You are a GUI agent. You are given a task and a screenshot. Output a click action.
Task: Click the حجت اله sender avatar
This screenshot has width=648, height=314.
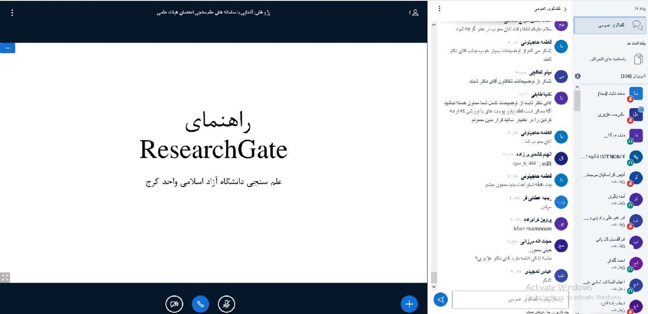[561, 246]
